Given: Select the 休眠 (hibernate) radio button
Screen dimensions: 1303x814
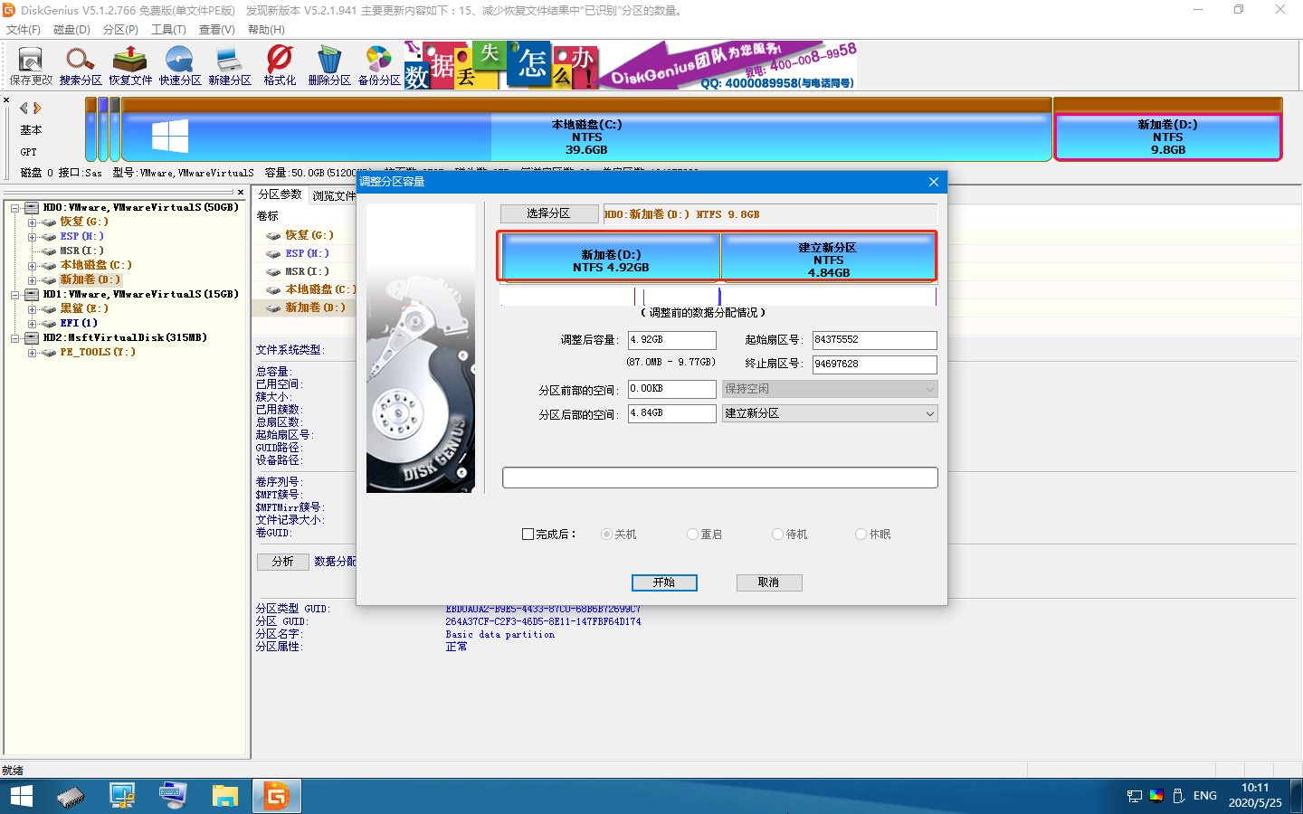Looking at the screenshot, I should coord(861,535).
